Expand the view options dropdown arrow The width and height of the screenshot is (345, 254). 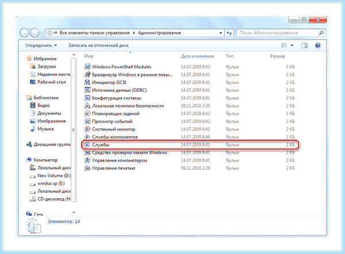292,45
